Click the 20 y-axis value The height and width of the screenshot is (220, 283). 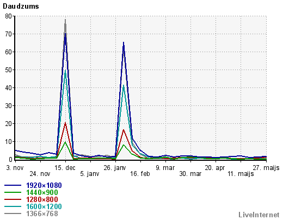[x=9, y=124]
